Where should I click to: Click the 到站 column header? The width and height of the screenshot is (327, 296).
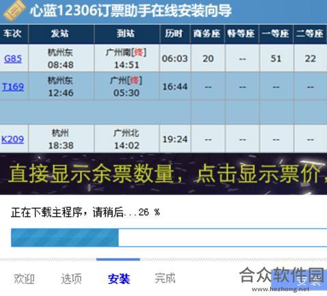pos(126,33)
